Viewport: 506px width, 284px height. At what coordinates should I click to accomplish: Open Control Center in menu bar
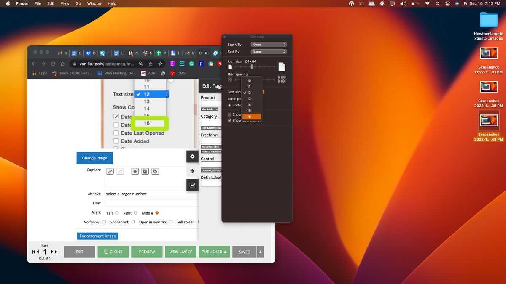[448, 3]
